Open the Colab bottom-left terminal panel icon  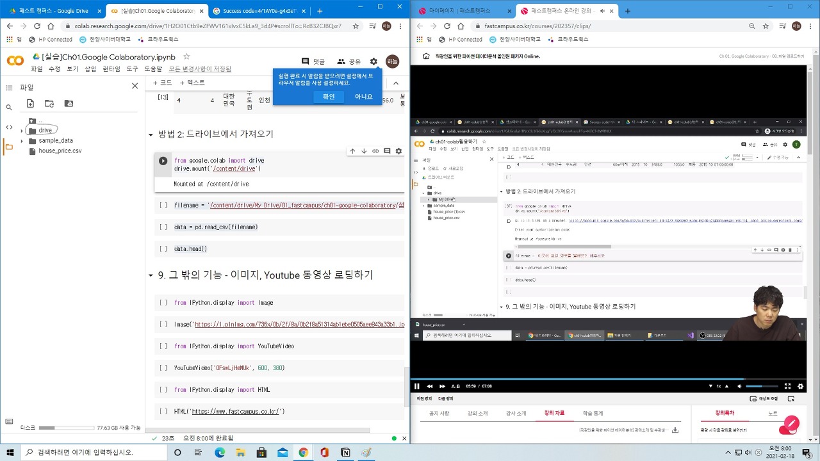coord(9,421)
